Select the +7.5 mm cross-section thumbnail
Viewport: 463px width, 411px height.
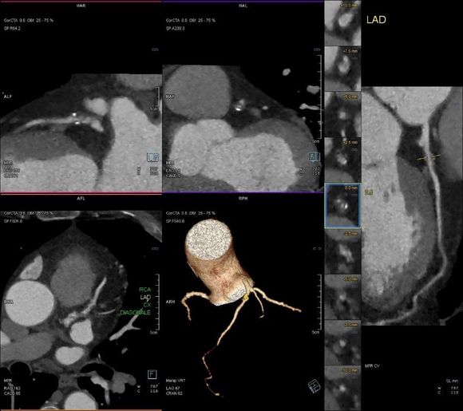342,69
